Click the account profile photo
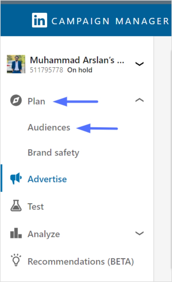This screenshot has height=282, width=172. pos(16,64)
